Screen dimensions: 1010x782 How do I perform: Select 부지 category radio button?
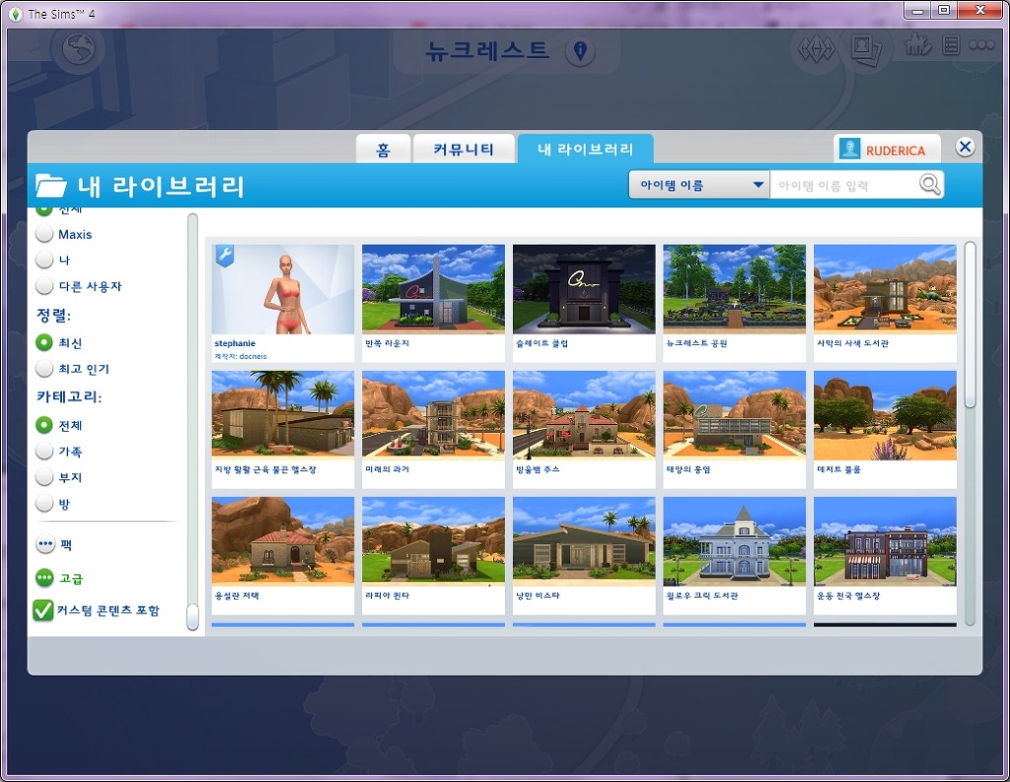pyautogui.click(x=44, y=476)
